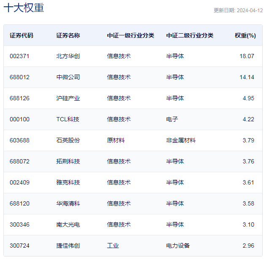Select security code 300346
The image size is (266, 259).
(19, 224)
